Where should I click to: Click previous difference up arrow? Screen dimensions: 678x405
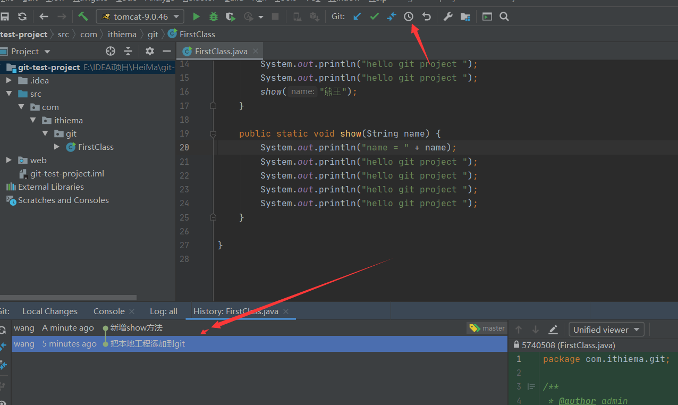click(519, 330)
